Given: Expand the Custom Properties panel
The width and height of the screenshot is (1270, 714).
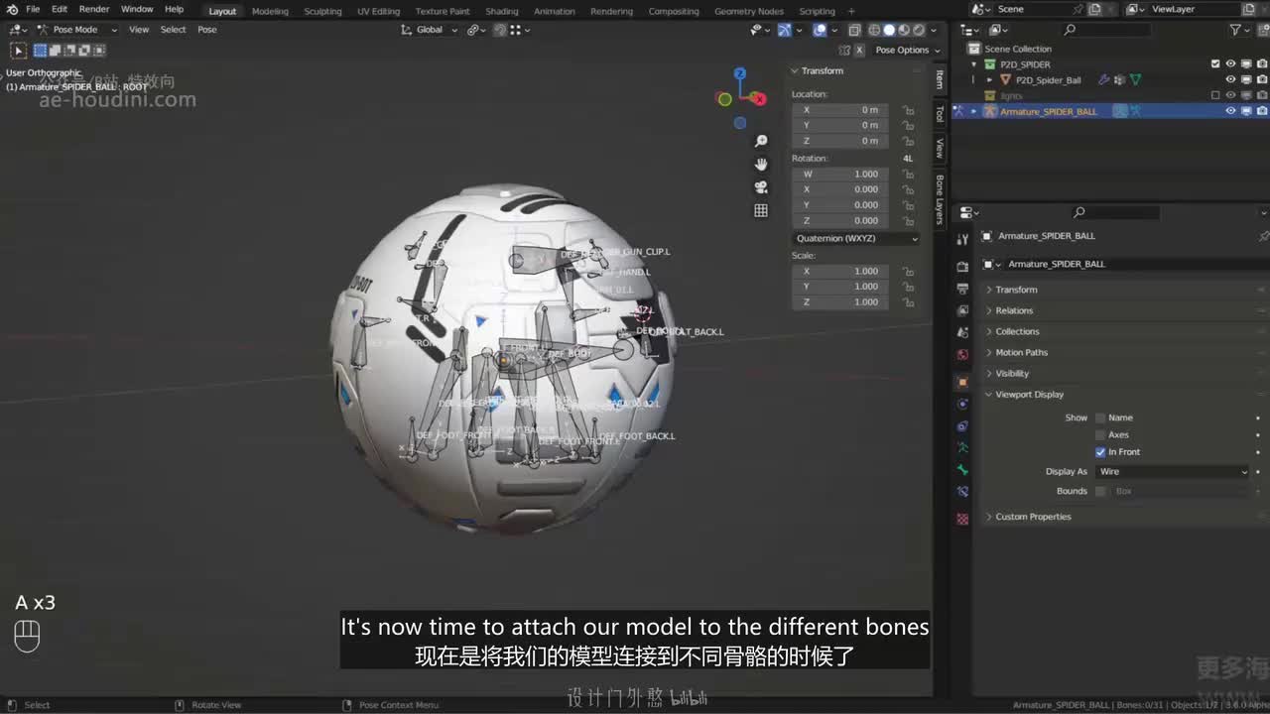Looking at the screenshot, I should coord(1033,517).
